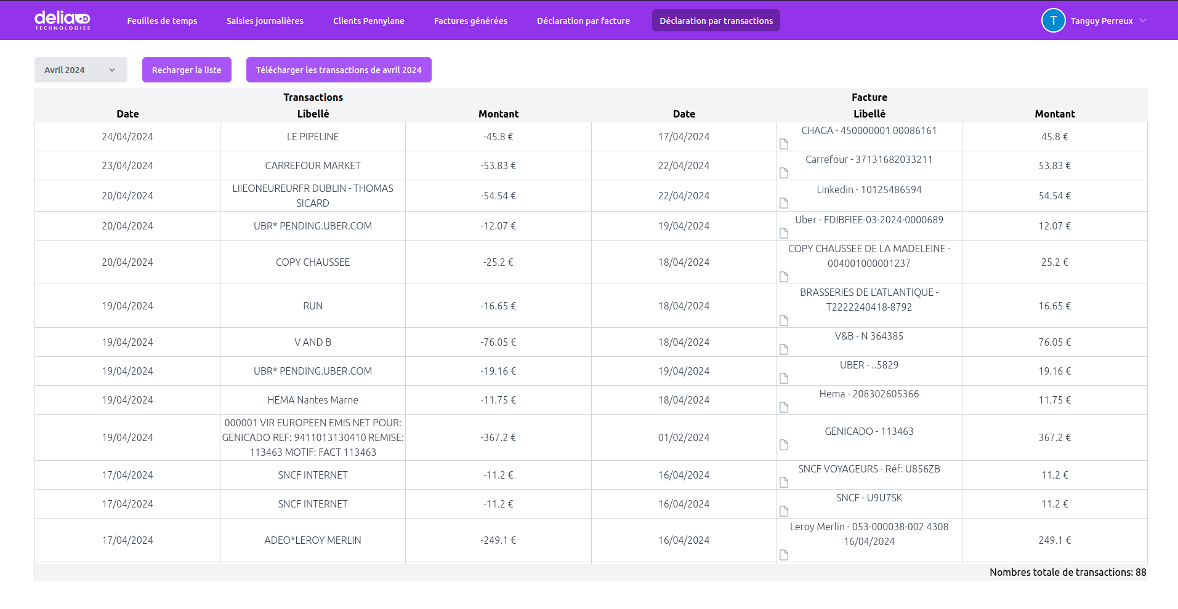Expand the user menu chevron by Tanguy Perreux

1143,20
